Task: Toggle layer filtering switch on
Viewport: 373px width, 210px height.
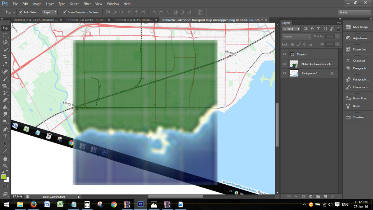Action: (338, 29)
